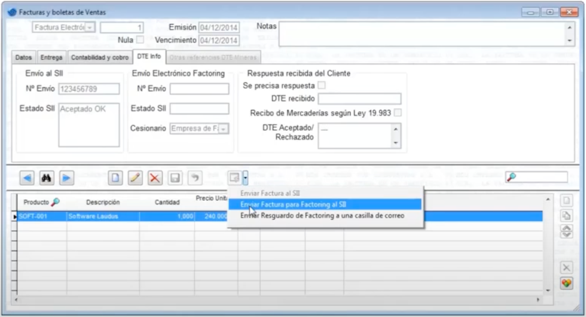The image size is (586, 317).
Task: Open the binoculars search icon
Action: pyautogui.click(x=47, y=178)
